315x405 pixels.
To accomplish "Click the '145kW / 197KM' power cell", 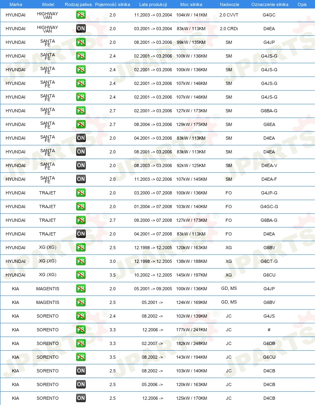I will (x=191, y=275).
